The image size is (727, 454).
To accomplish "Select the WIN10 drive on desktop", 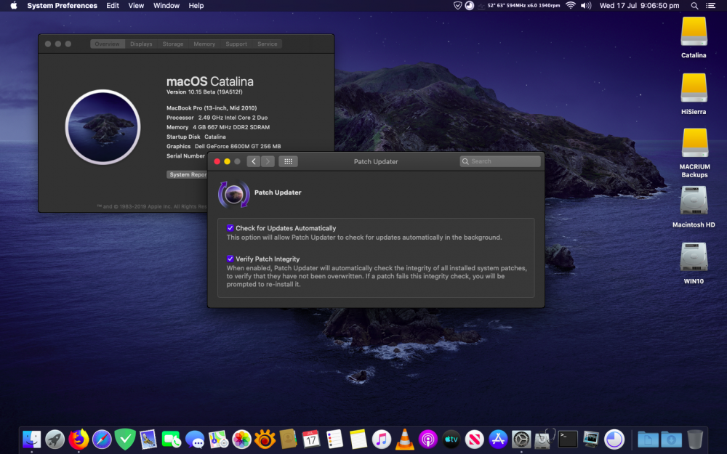I will [x=694, y=256].
